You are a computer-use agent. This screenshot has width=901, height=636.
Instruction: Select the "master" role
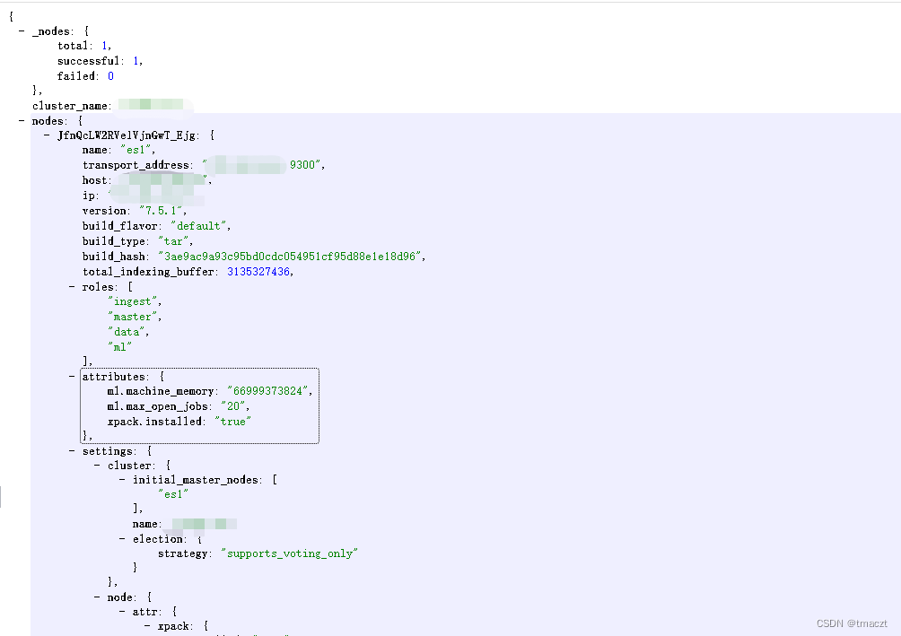(x=133, y=317)
